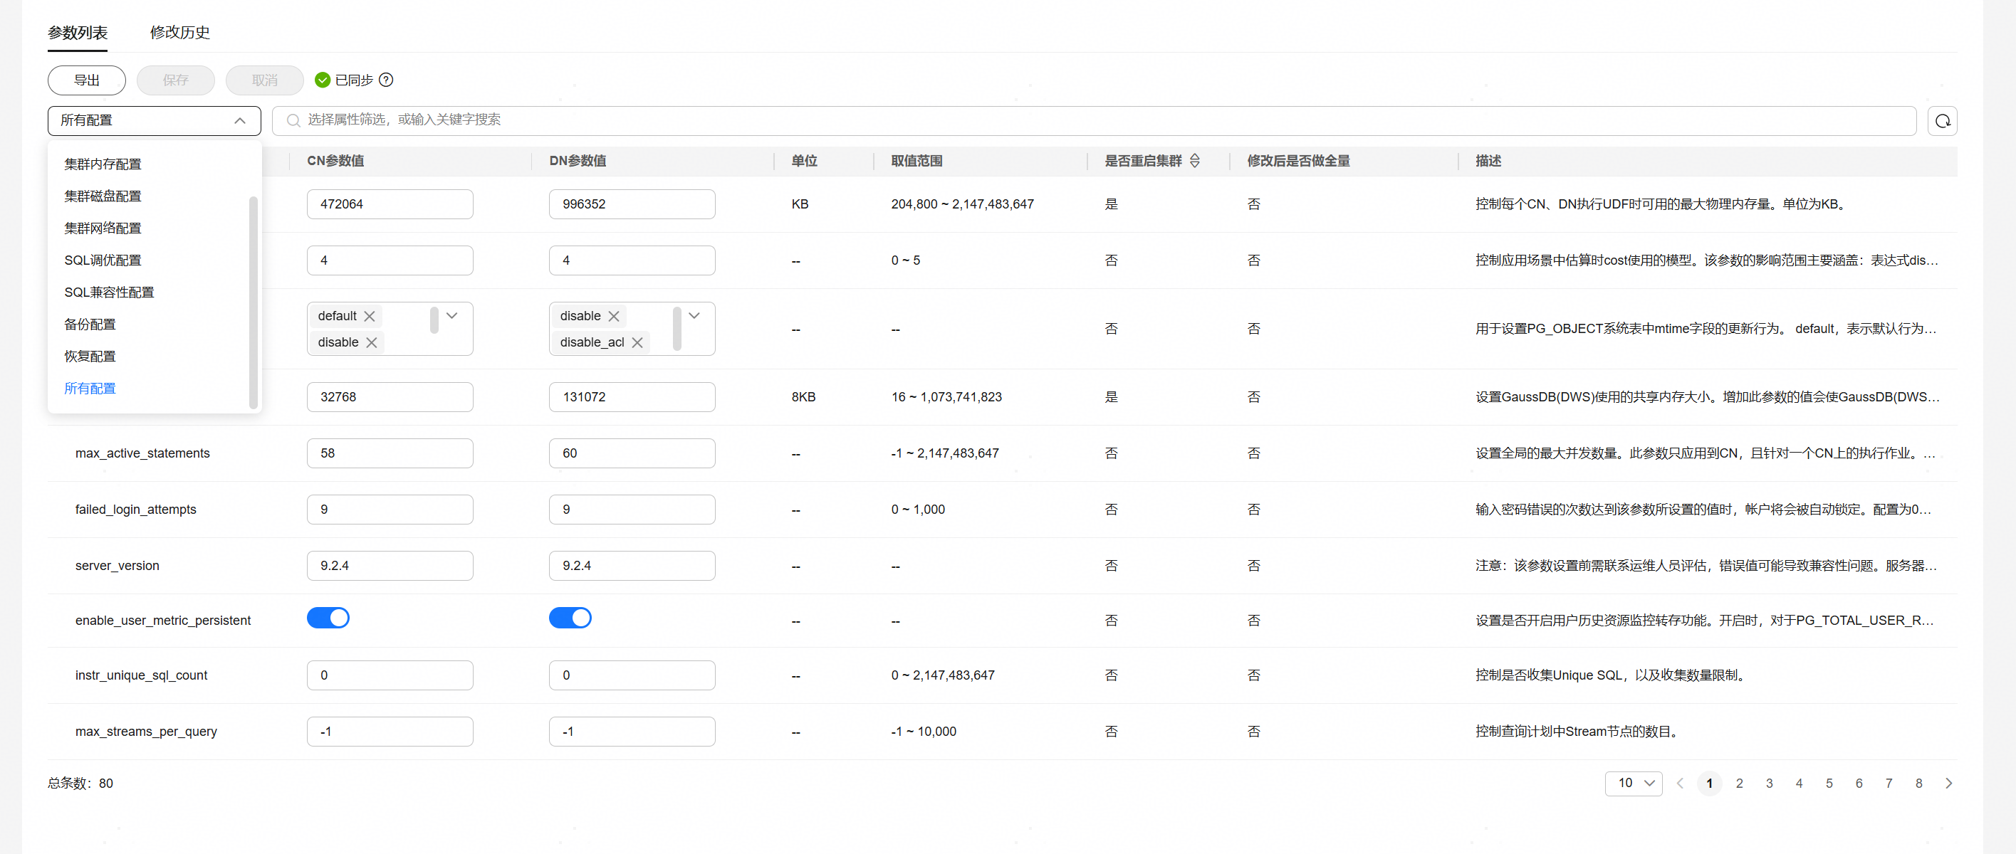Go to next page with right arrow
Screen dimensions: 2016x854
(x=1948, y=783)
